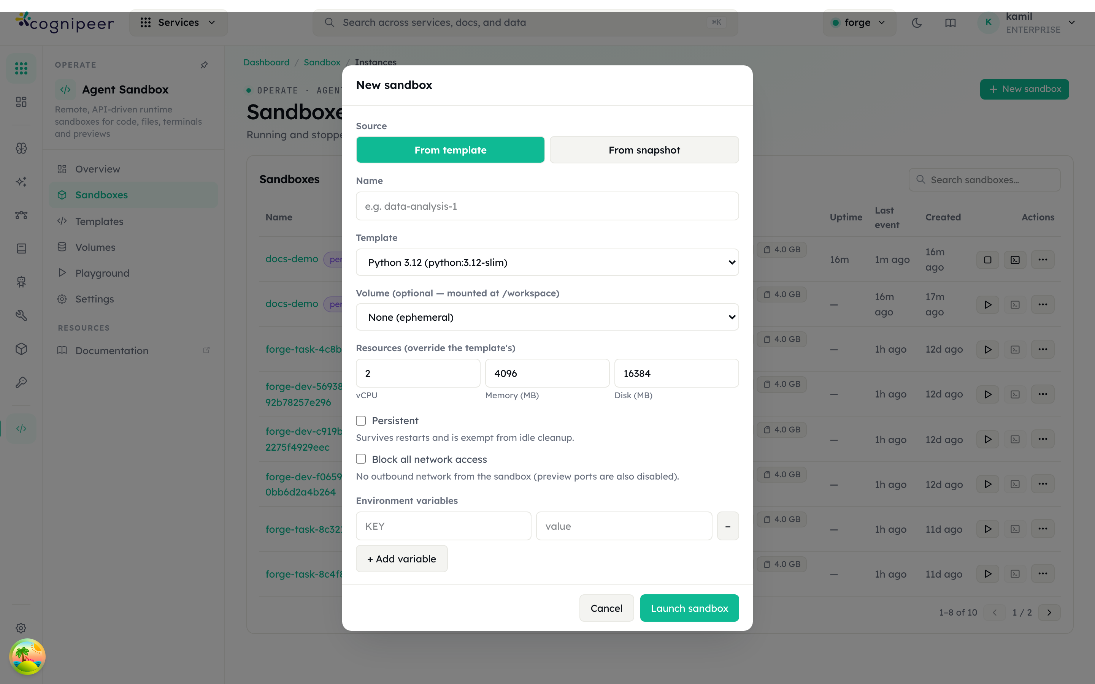This screenshot has height=684, width=1095.
Task: Check Block all network access
Action: coord(360,459)
